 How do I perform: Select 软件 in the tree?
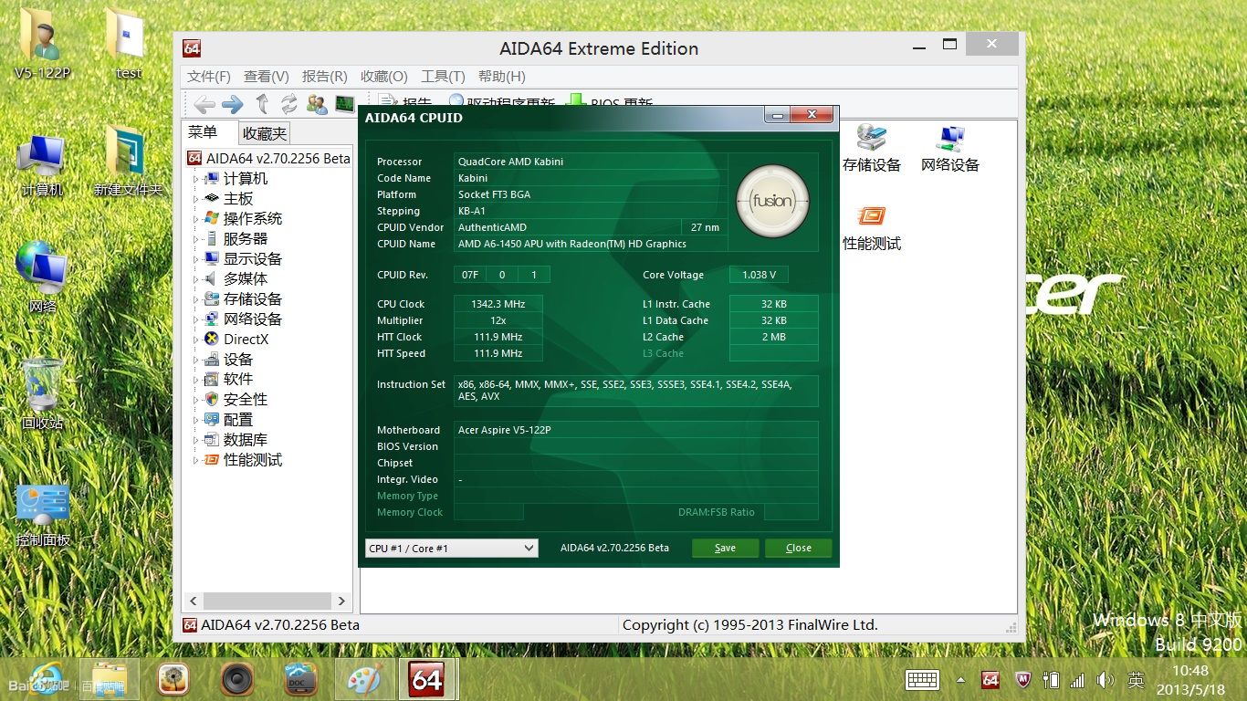(x=238, y=380)
